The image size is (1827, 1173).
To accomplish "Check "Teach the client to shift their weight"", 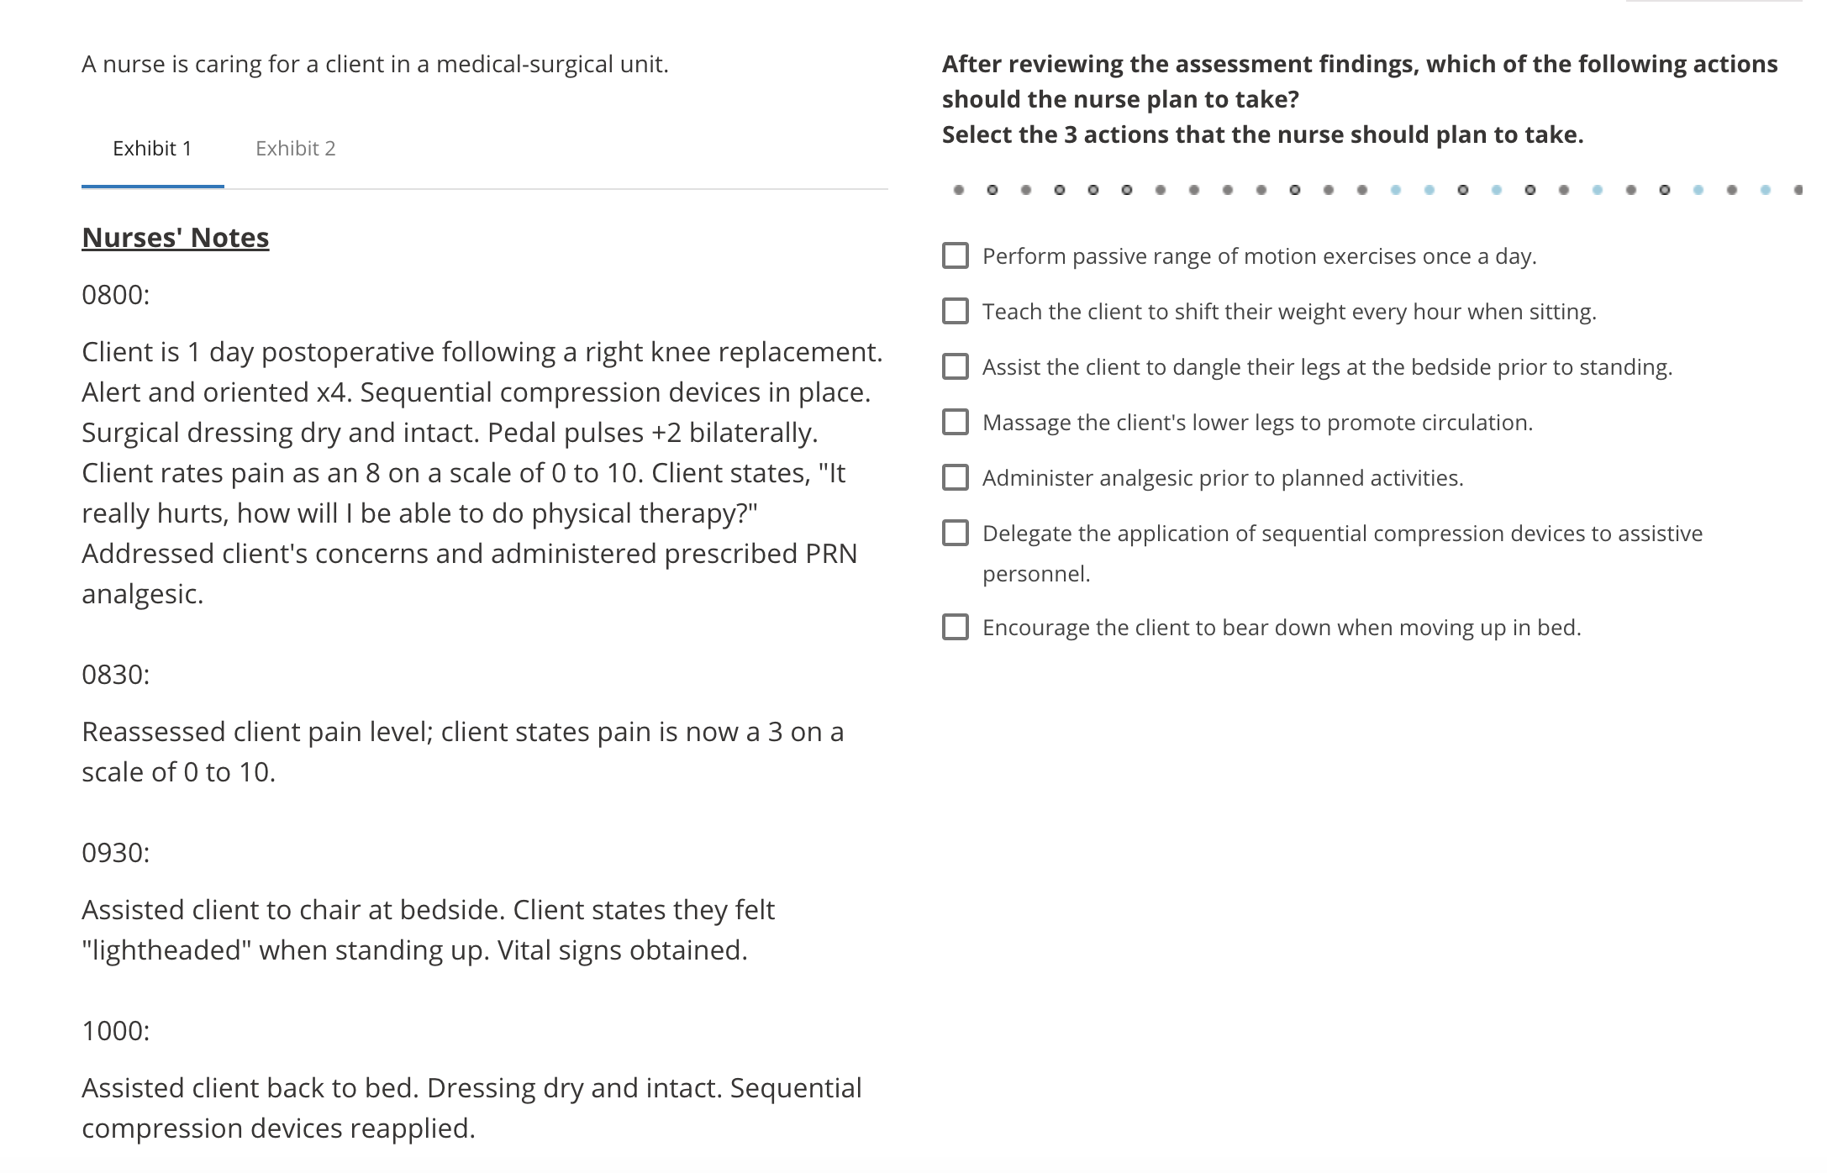I will click(956, 311).
